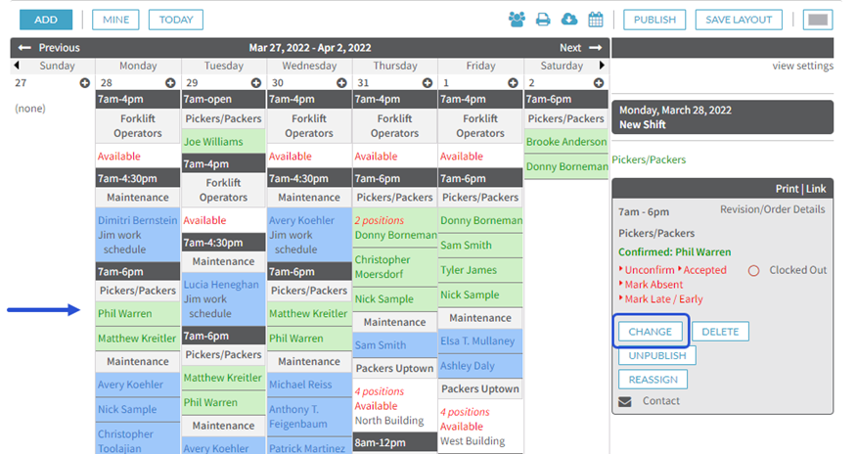Click the cloud download icon
Image resolution: width=856 pixels, height=454 pixels.
pos(569,20)
